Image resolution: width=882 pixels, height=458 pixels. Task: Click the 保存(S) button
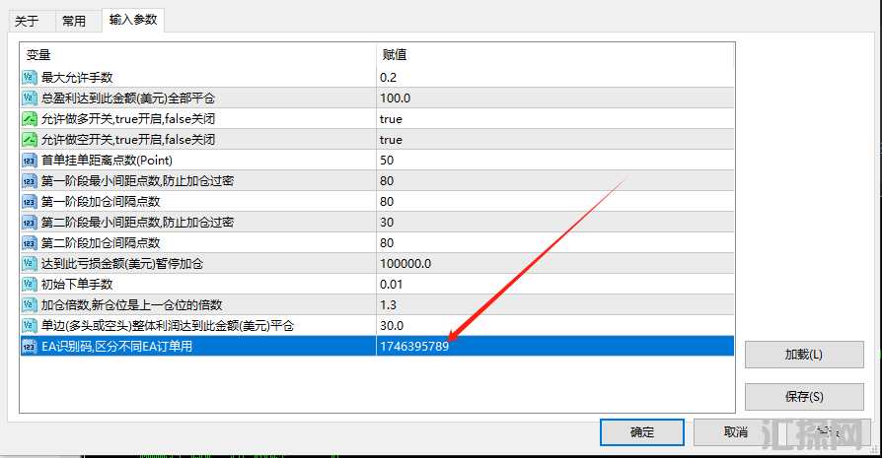coord(804,397)
